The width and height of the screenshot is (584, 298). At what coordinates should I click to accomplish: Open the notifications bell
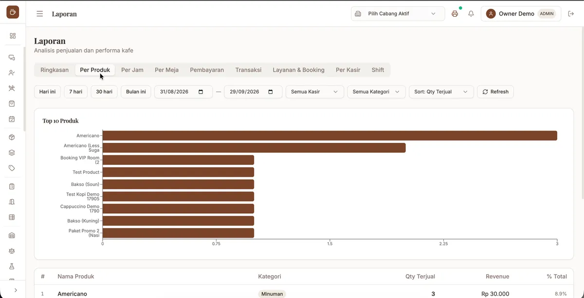click(471, 14)
